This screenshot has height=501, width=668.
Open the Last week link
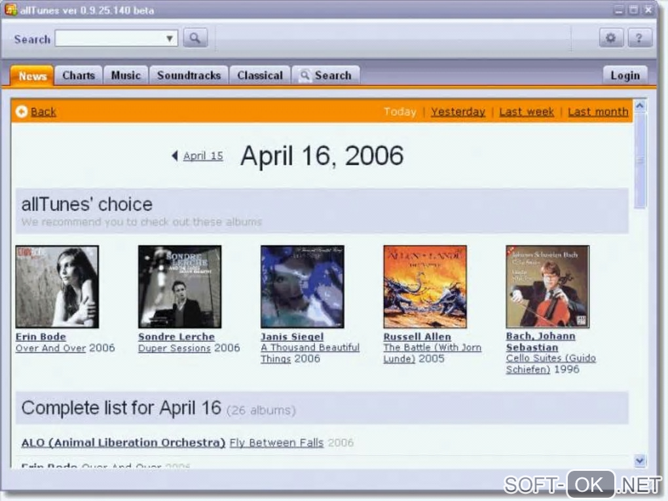527,111
